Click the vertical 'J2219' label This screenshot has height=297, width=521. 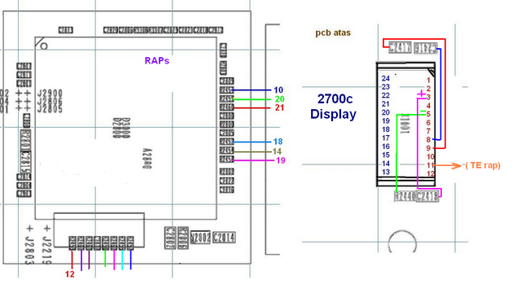point(47,251)
